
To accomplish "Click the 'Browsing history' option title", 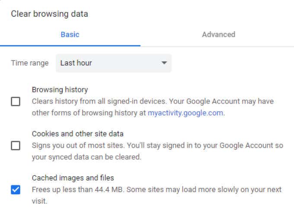I will point(60,90).
